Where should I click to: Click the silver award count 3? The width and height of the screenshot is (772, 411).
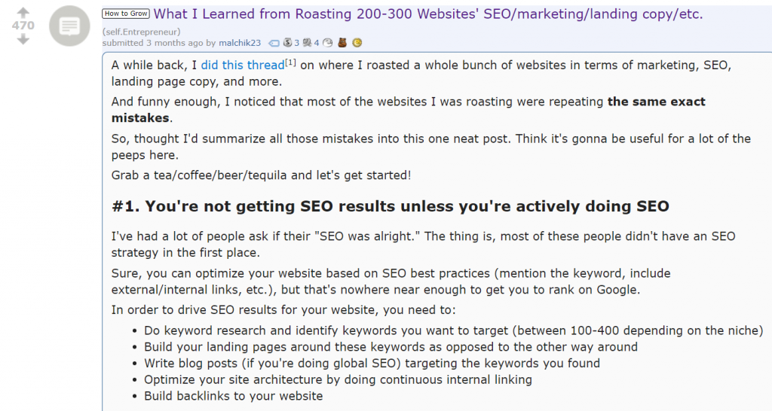297,43
